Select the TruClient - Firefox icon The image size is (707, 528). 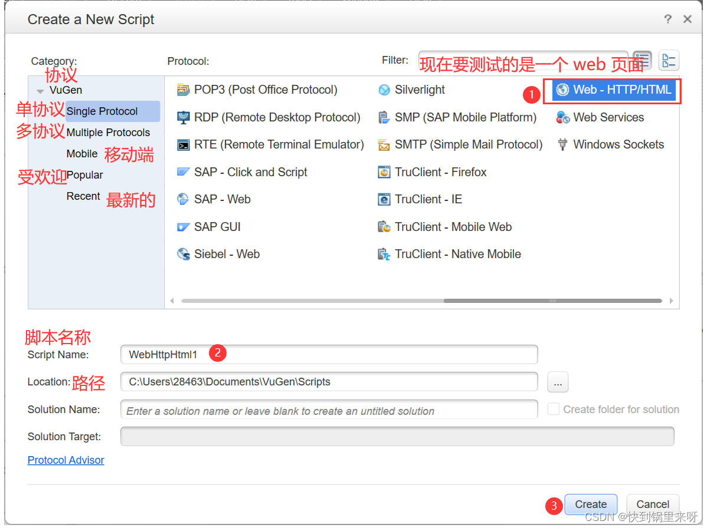[384, 173]
